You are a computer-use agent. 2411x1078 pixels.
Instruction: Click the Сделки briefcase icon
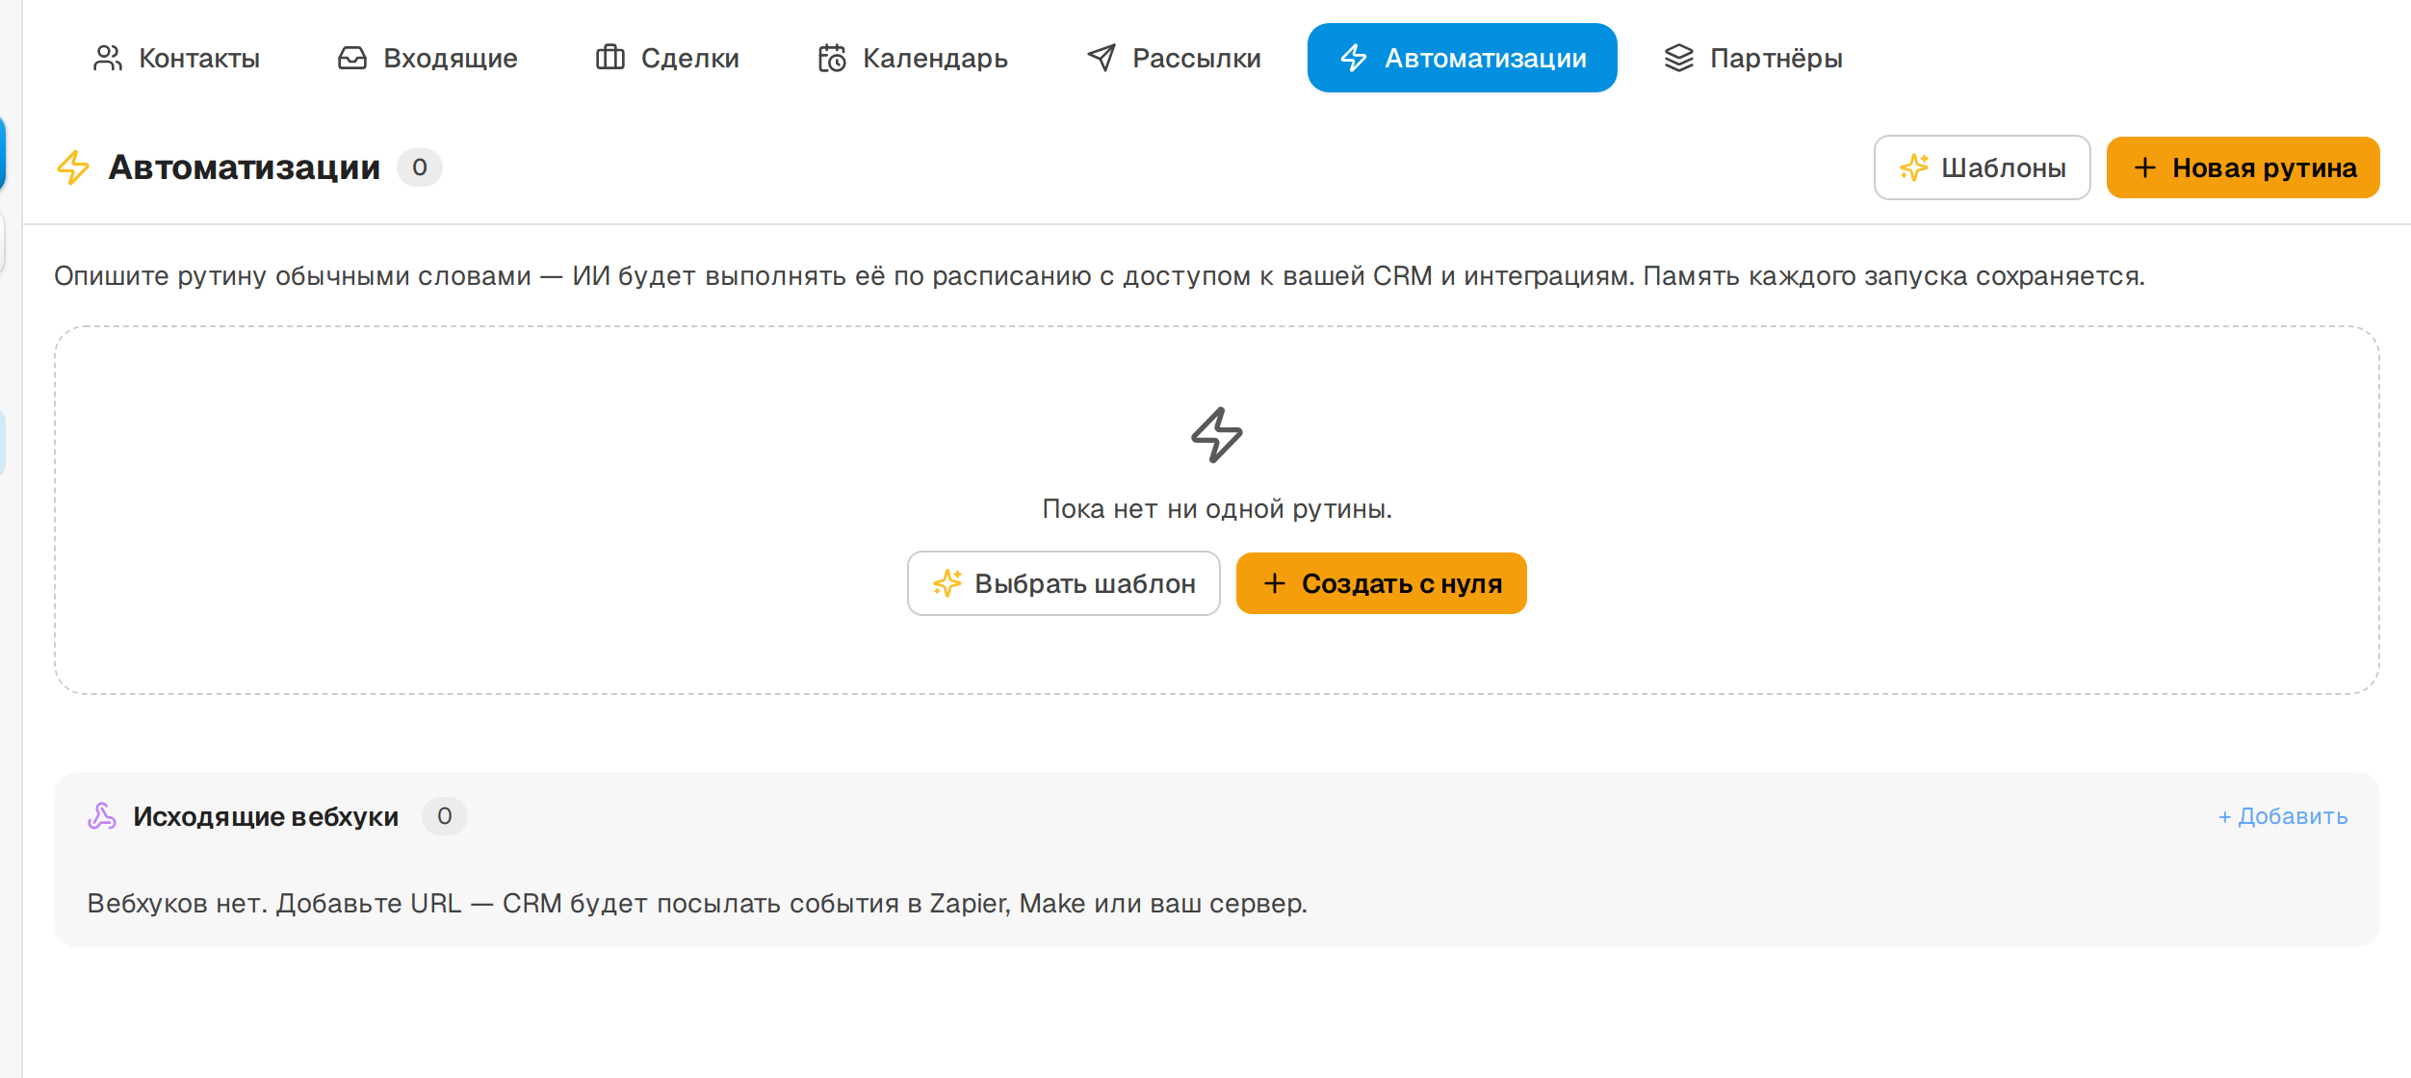[610, 58]
